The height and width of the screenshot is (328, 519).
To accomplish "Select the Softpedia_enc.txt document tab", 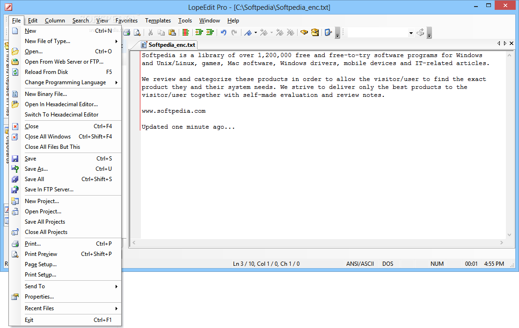I will click(x=168, y=44).
